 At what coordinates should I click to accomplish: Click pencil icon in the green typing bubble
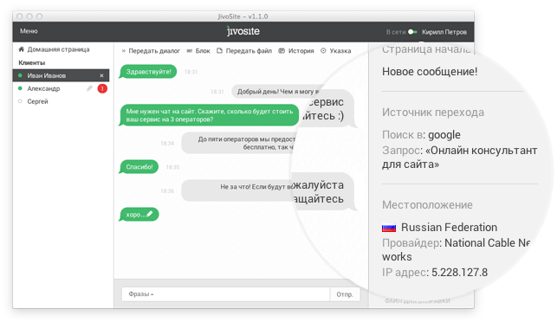pos(150,214)
